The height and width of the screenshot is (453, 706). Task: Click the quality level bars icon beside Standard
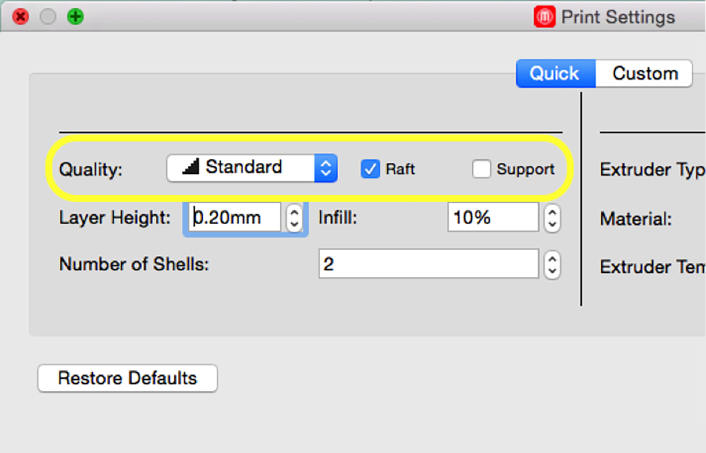(191, 167)
